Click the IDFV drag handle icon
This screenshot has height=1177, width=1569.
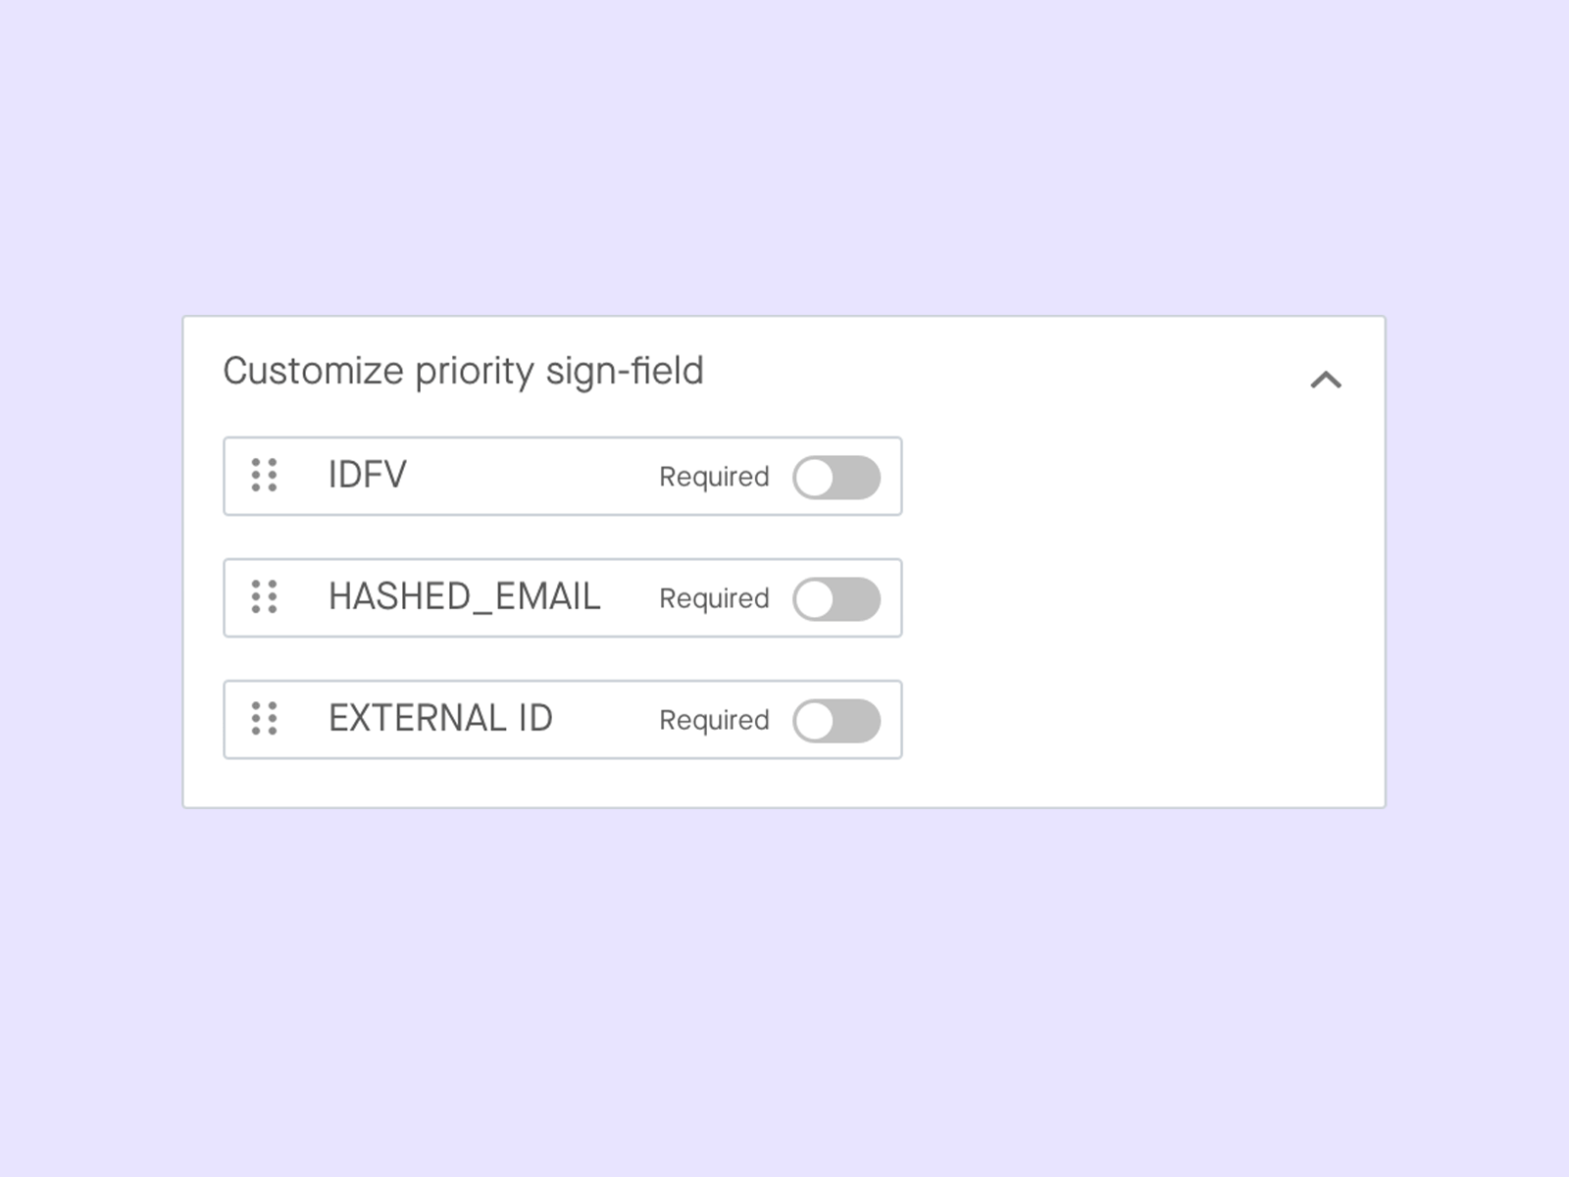tap(262, 477)
